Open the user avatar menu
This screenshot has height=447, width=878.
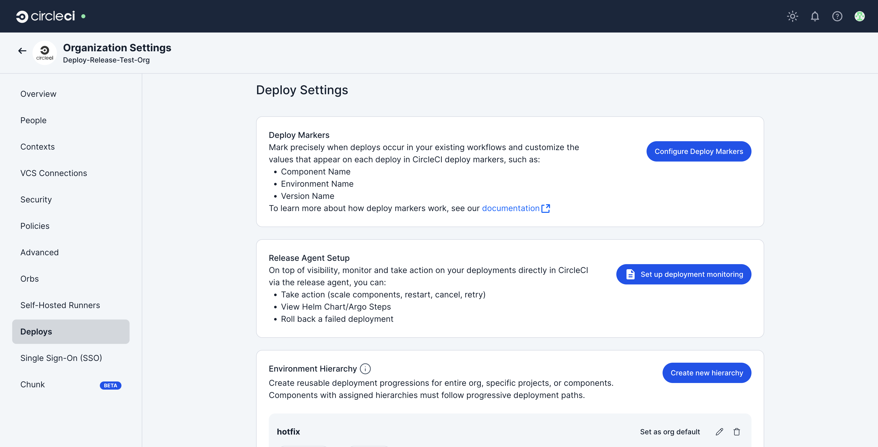coord(860,16)
